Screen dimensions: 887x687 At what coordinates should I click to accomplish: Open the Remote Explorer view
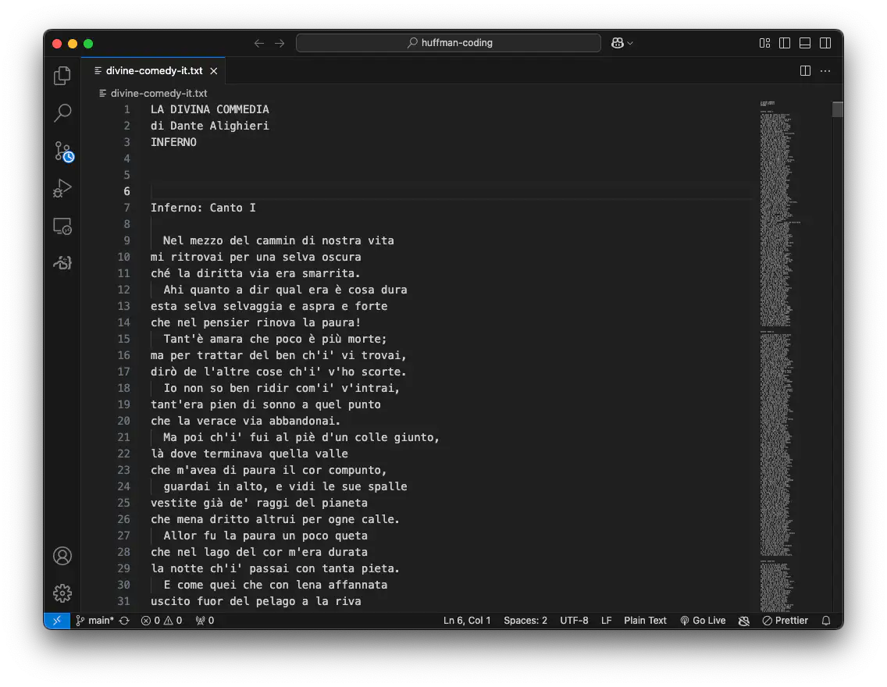[62, 226]
